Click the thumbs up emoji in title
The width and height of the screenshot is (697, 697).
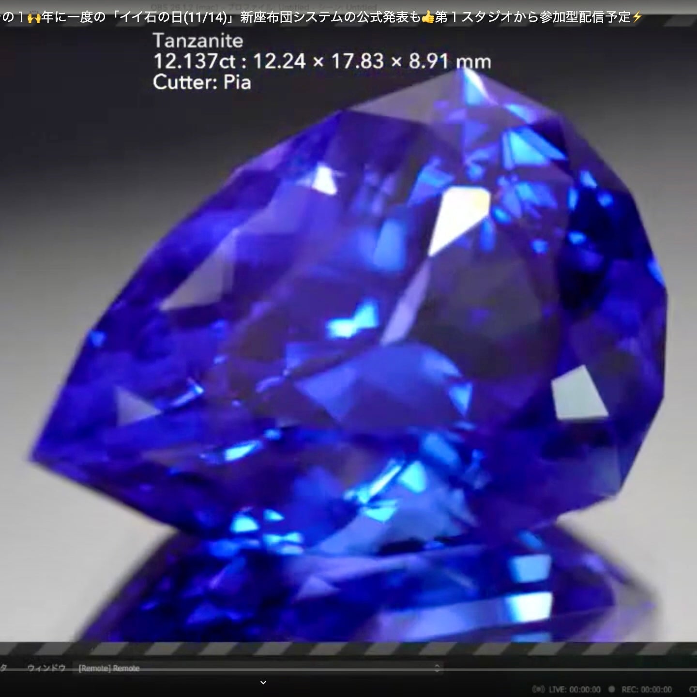tap(428, 18)
